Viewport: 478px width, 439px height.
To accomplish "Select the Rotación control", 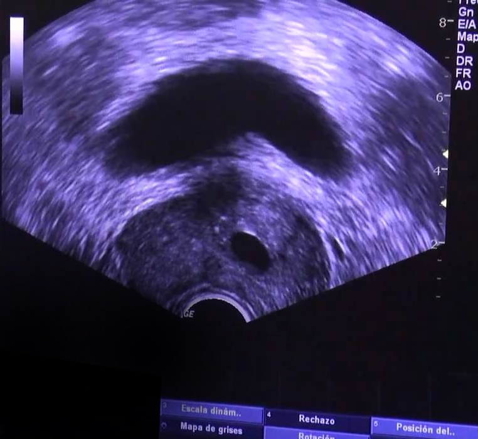I will [316, 435].
